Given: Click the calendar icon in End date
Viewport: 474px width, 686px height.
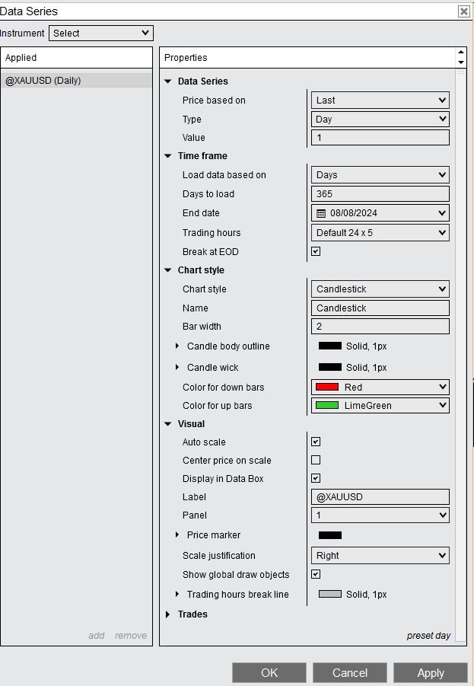Looking at the screenshot, I should click(321, 214).
